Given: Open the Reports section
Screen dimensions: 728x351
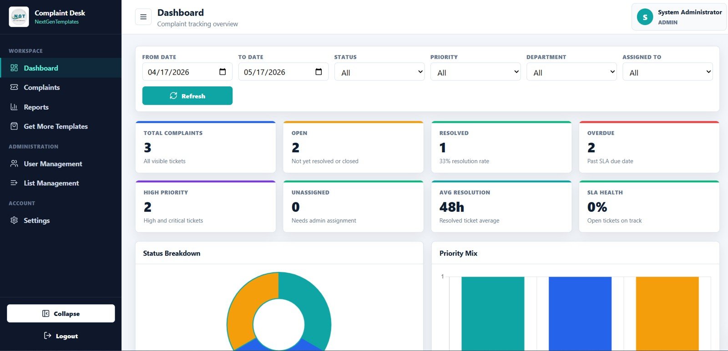Looking at the screenshot, I should (61, 107).
